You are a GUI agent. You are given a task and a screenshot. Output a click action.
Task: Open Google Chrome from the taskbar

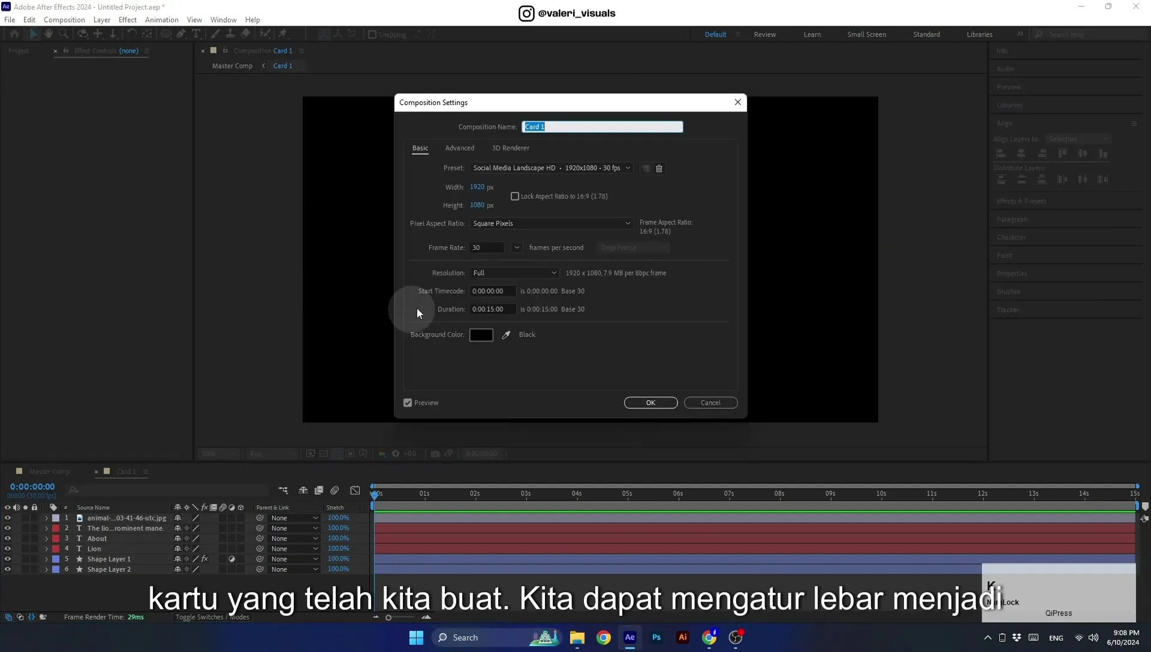[604, 638]
